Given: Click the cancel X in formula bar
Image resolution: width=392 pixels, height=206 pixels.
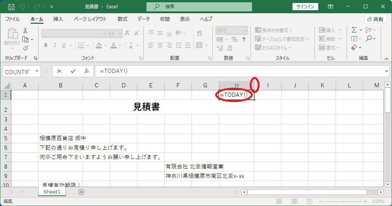Looking at the screenshot, I should (59, 71).
